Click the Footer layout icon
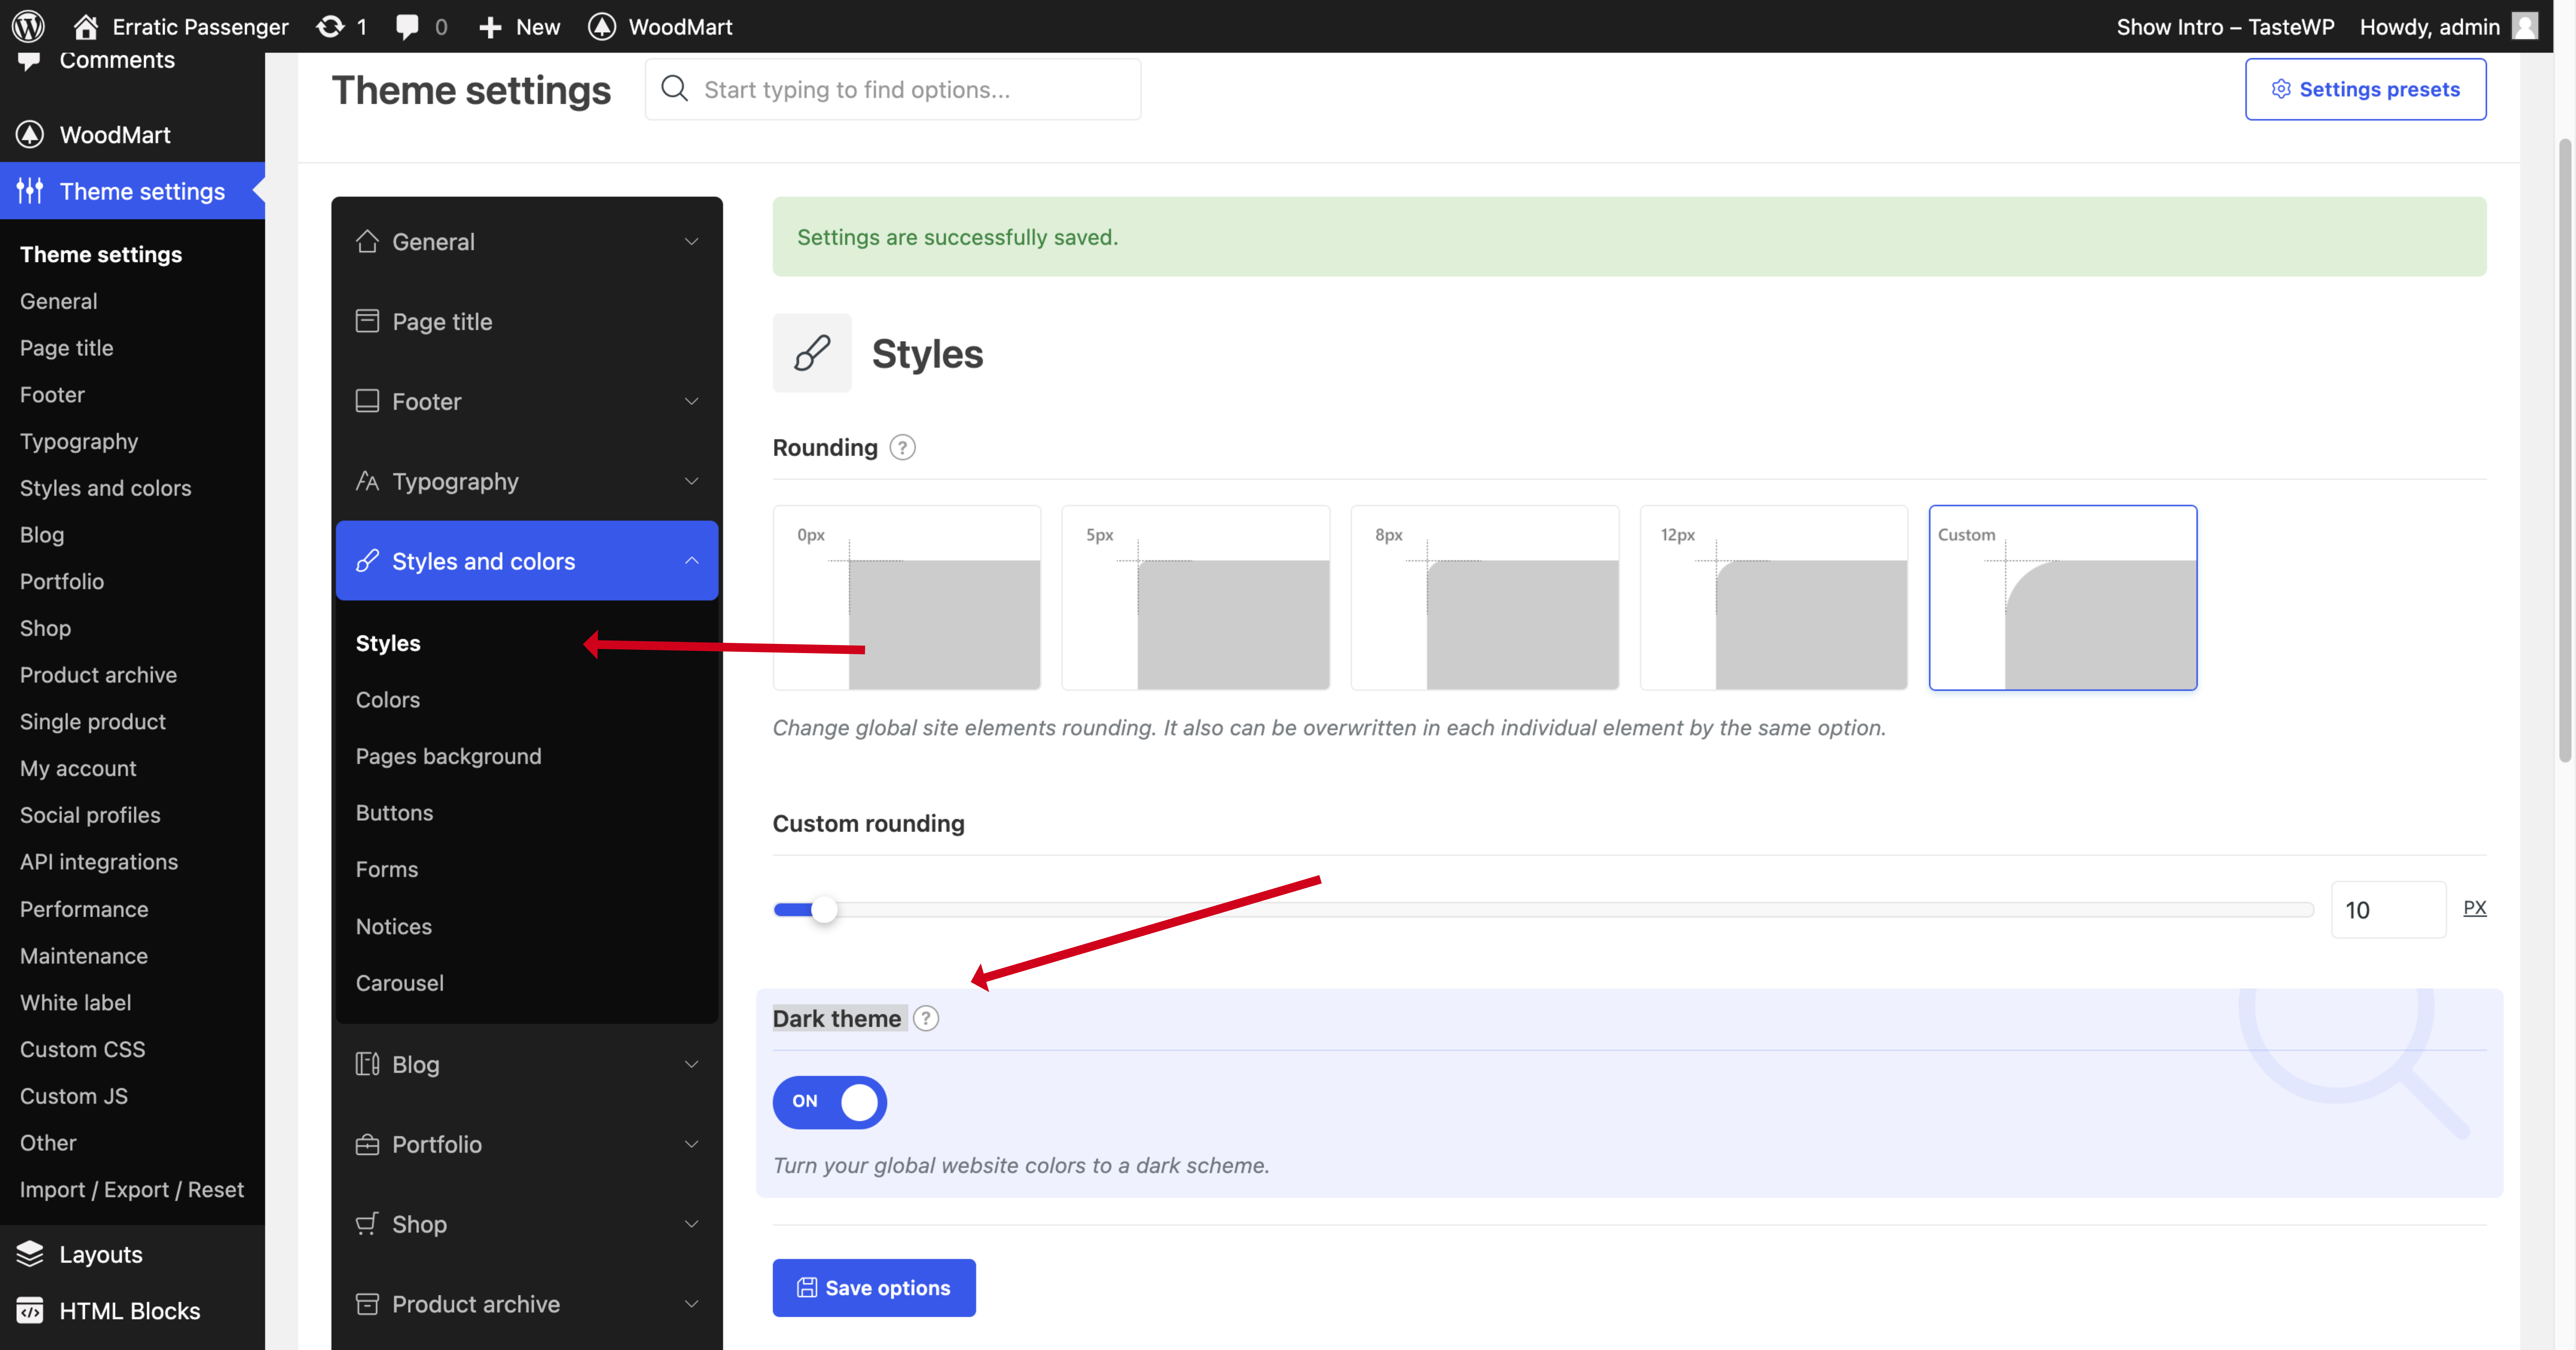The image size is (2576, 1350). [367, 401]
